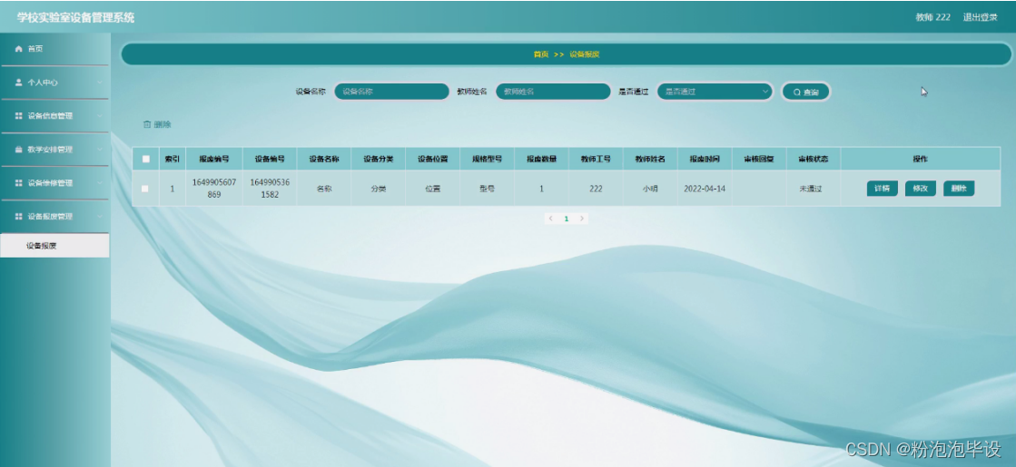
Task: Click the 报废数量 column header
Action: (x=541, y=159)
